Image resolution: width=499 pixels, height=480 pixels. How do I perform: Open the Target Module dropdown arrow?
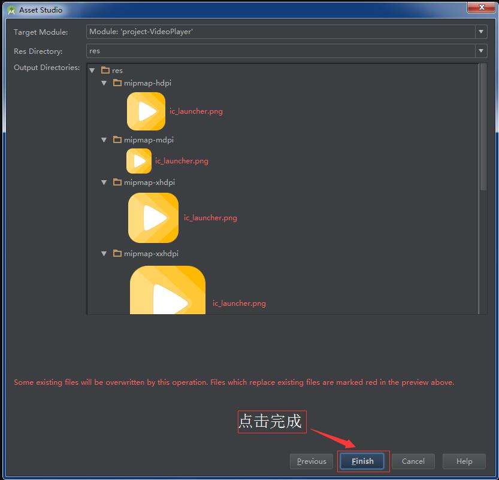[x=481, y=32]
